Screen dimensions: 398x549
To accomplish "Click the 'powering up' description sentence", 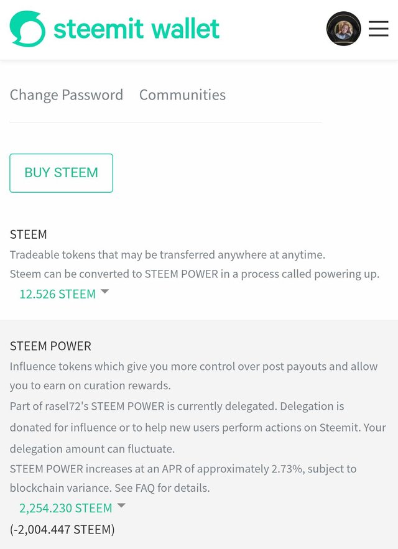I will click(195, 274).
